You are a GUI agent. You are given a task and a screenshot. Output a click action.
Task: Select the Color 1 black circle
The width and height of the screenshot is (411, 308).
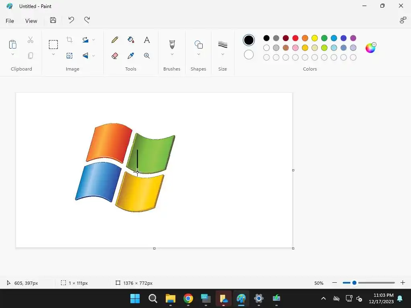click(x=249, y=40)
